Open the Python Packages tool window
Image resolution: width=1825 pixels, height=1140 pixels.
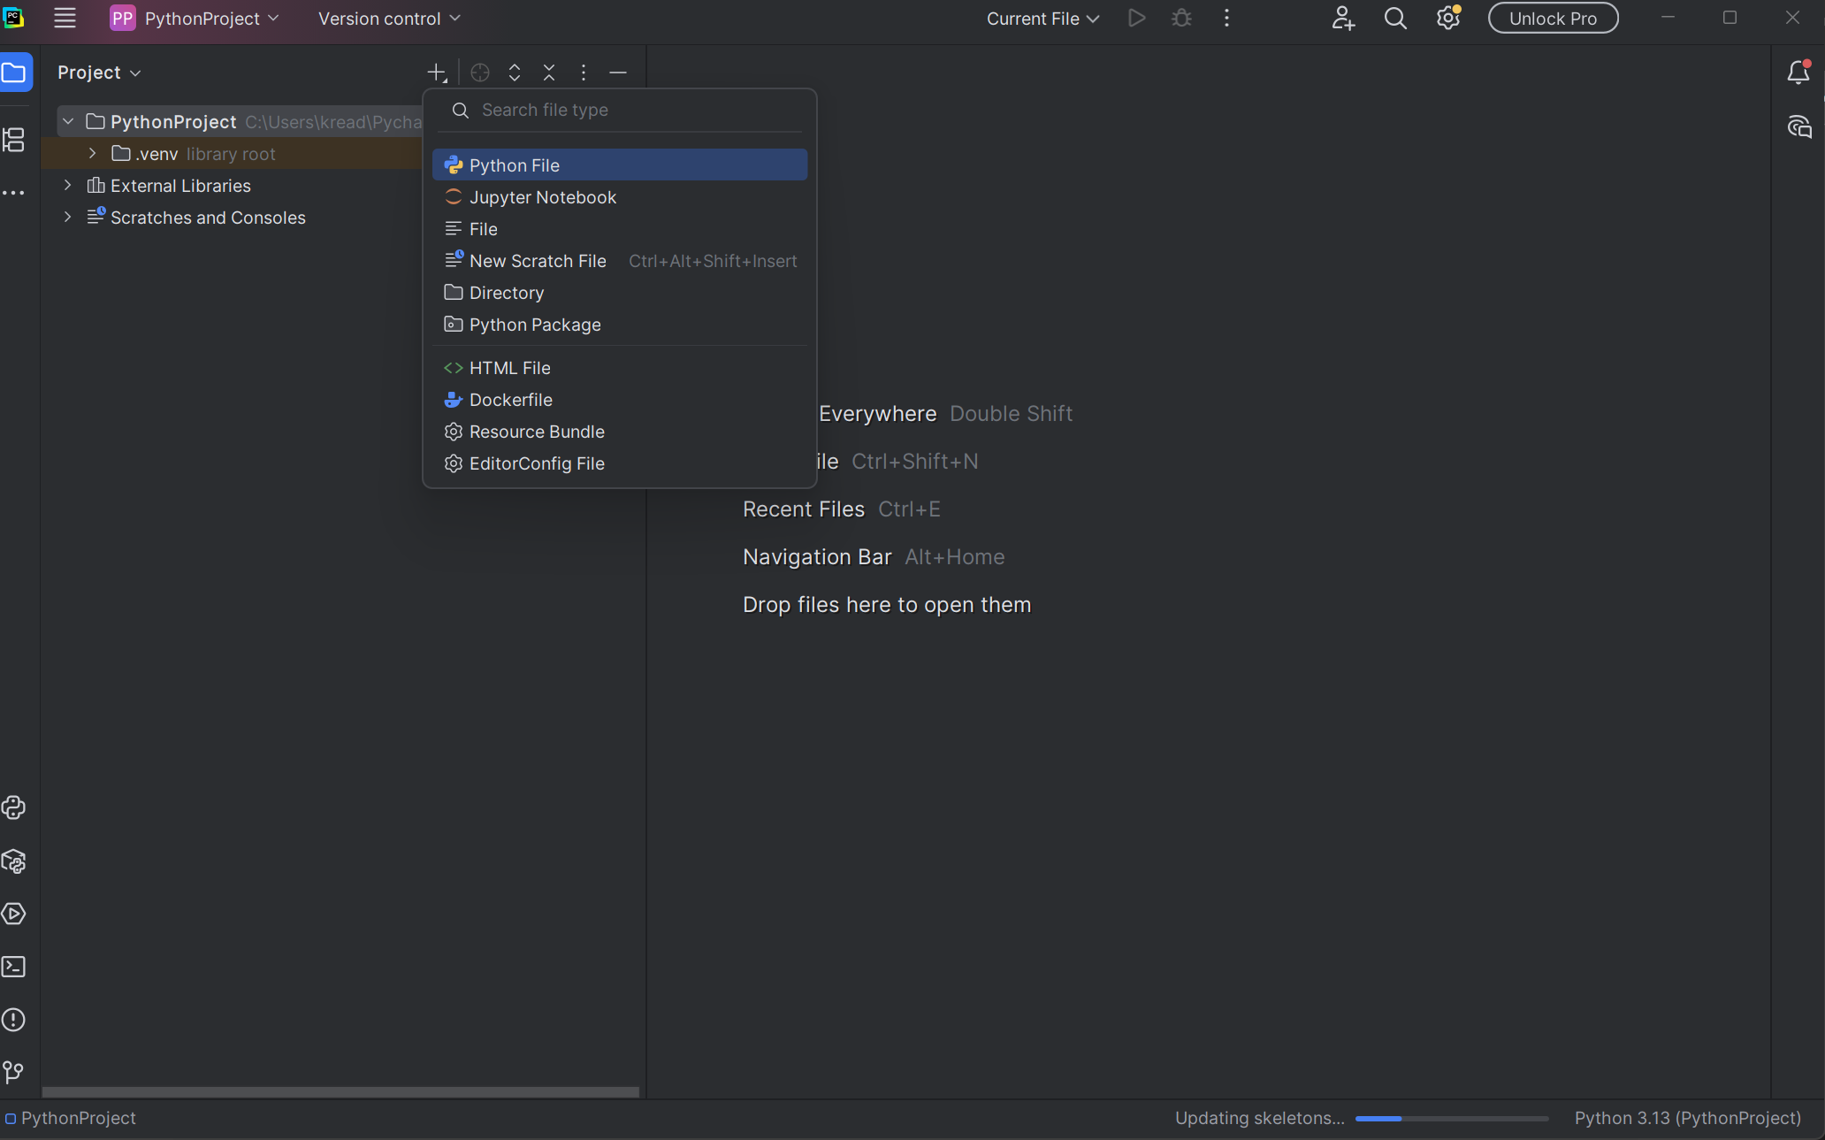[14, 862]
